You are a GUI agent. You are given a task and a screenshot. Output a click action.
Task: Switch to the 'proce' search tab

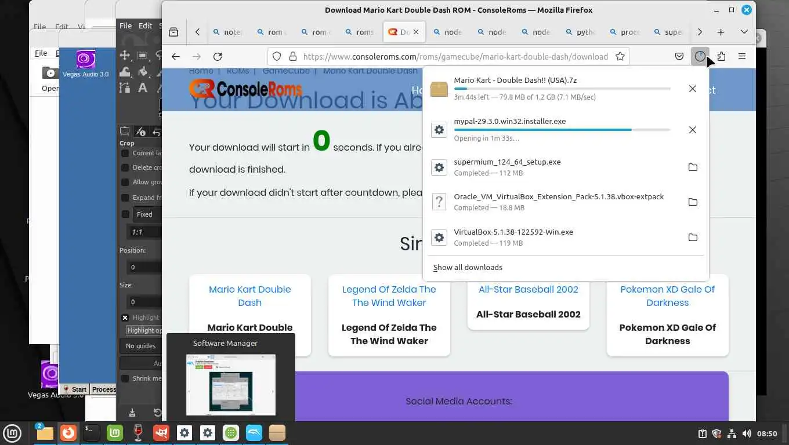(x=625, y=32)
